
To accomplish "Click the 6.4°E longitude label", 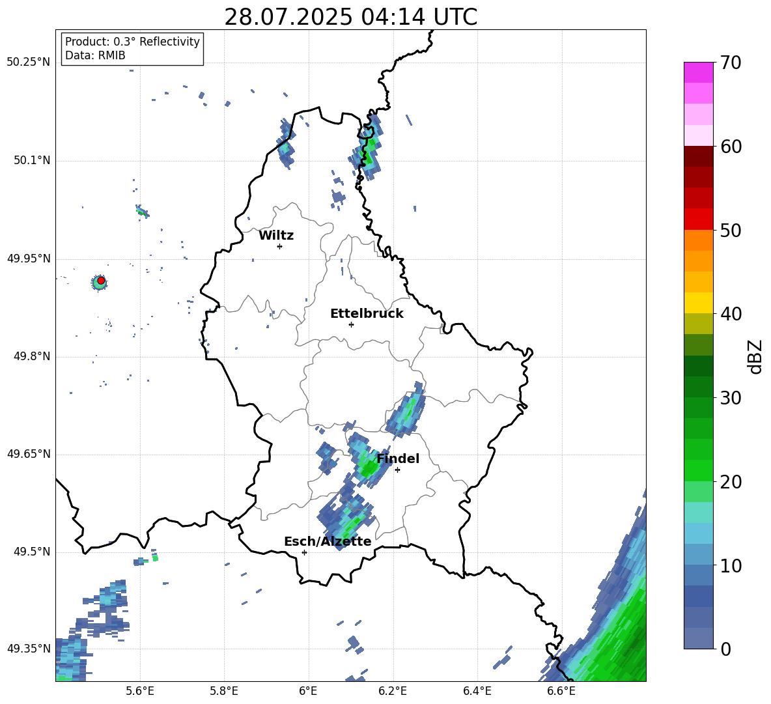I will point(477,691).
